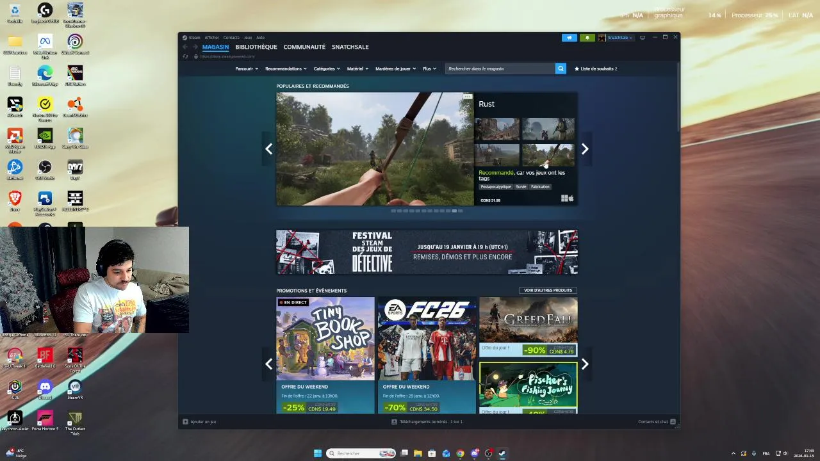Show previous featured game in carousel
The width and height of the screenshot is (820, 461).
(x=269, y=149)
